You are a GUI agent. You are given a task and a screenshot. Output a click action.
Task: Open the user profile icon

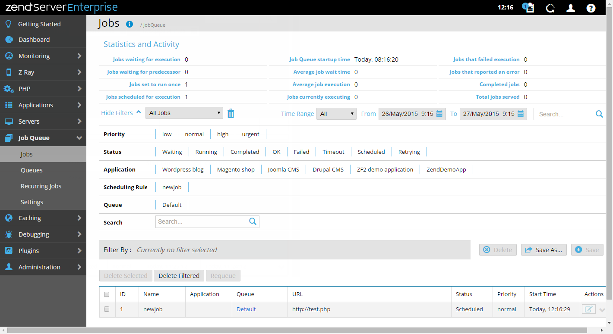pyautogui.click(x=570, y=8)
